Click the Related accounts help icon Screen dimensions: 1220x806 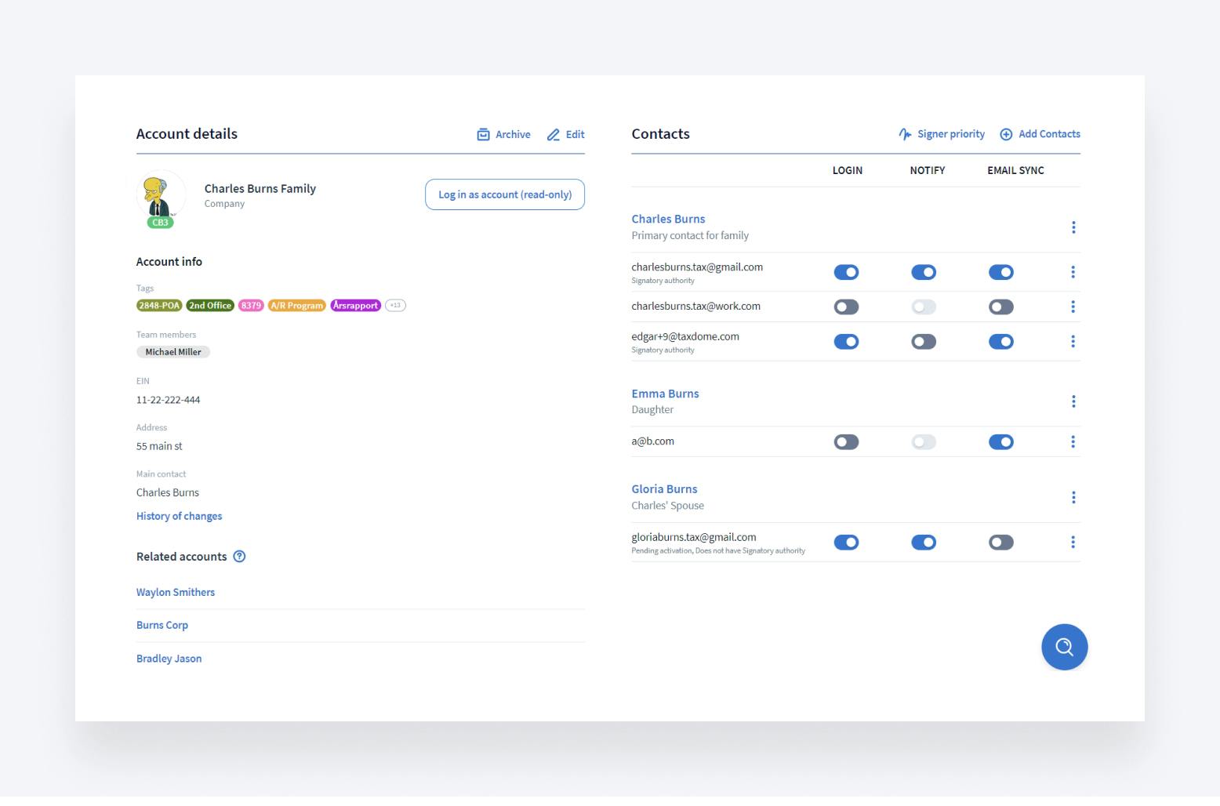point(240,557)
